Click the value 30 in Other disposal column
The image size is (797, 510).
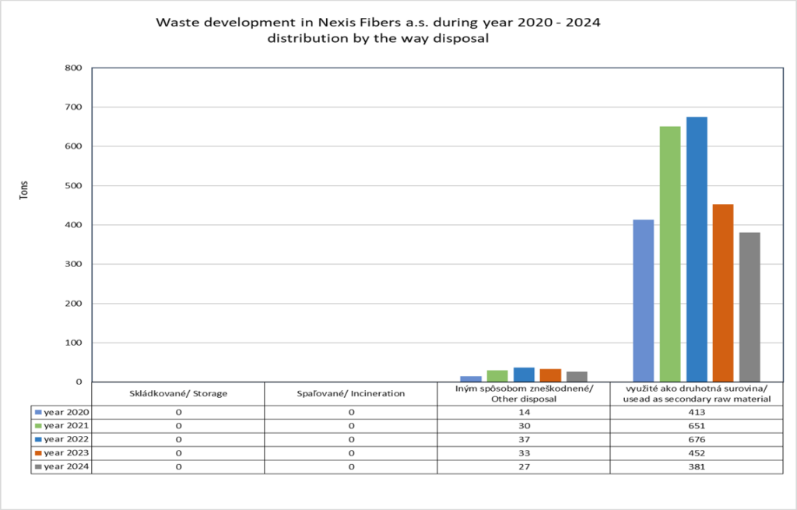point(524,426)
